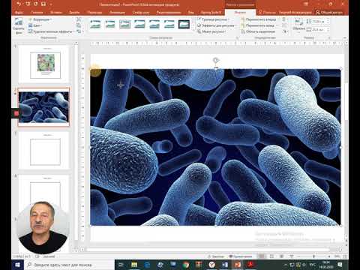The image size is (360, 270).
Task: Select the Обрезка crop tool
Action: 298,25
